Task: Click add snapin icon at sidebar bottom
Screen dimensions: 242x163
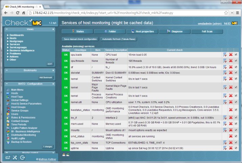Action: coord(7,158)
